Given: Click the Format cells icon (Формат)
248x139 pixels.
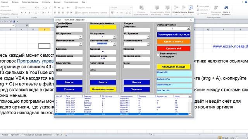Looking at the screenshot, I should point(191,8).
